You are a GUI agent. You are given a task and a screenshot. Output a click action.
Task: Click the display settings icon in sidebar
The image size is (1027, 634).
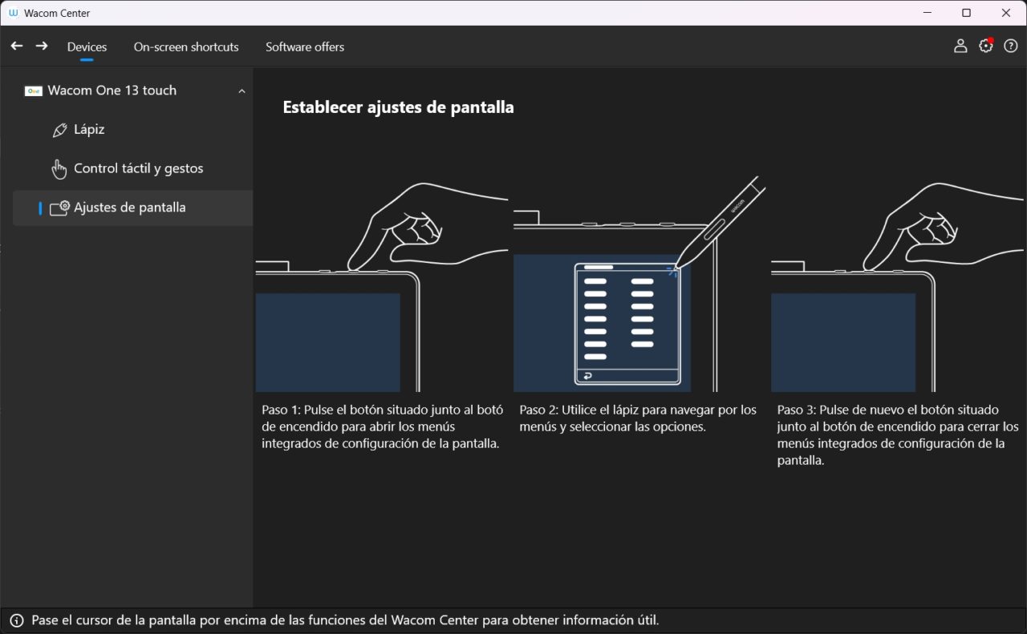59,208
